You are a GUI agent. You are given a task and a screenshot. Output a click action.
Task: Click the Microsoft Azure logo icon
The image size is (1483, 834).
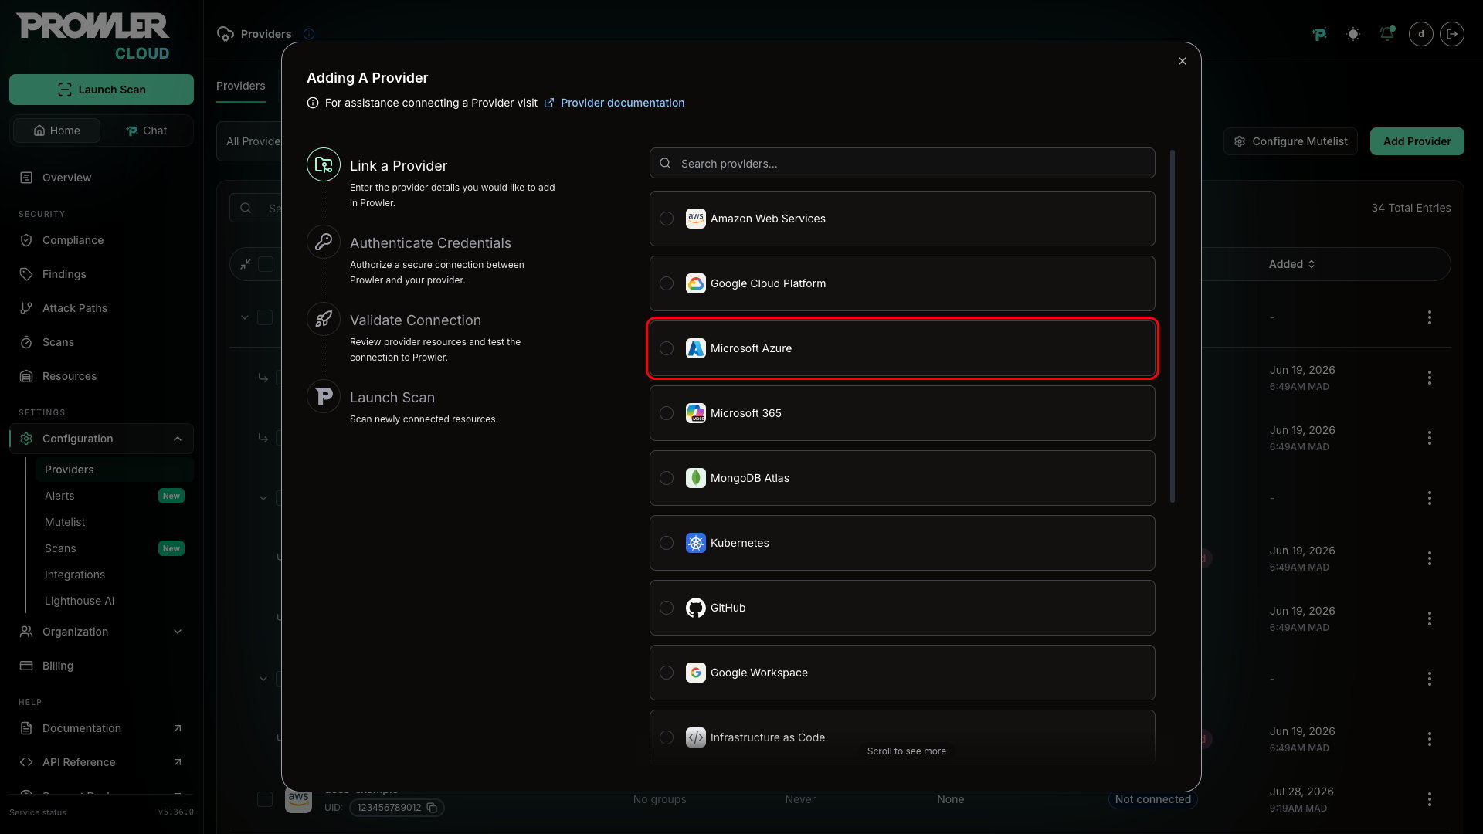(x=696, y=348)
